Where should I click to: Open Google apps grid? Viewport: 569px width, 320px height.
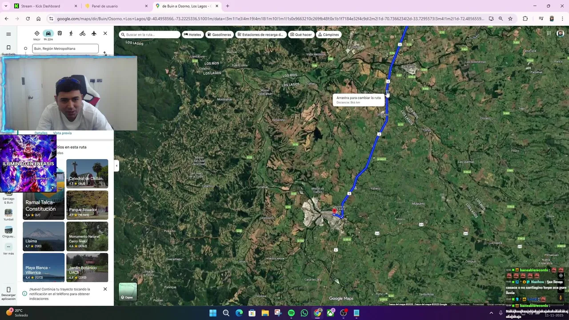coord(549,33)
